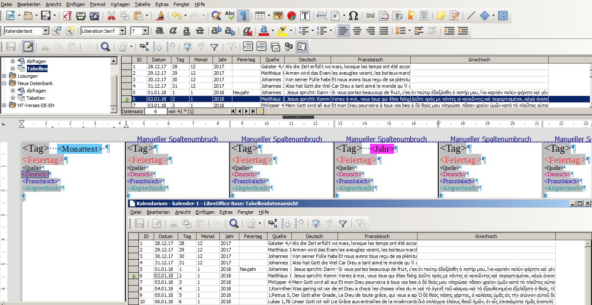The image size is (592, 305).
Task: Collapse the Neue Datenbank node
Action: point(4,83)
